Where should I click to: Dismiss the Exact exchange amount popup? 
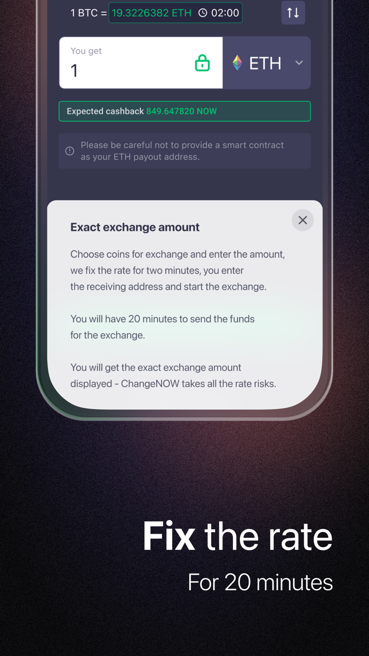click(x=303, y=220)
